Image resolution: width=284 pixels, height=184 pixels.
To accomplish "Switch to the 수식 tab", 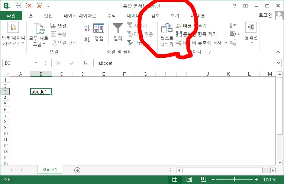I will pyautogui.click(x=112, y=16).
